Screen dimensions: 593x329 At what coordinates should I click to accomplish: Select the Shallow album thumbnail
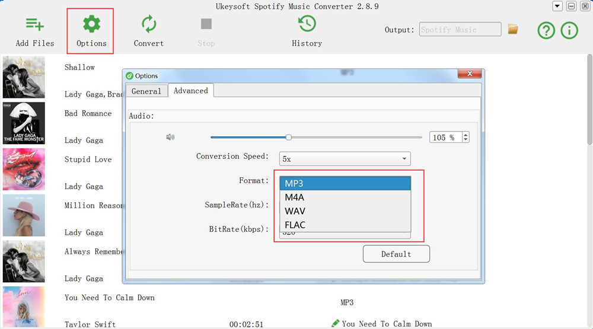coord(24,77)
